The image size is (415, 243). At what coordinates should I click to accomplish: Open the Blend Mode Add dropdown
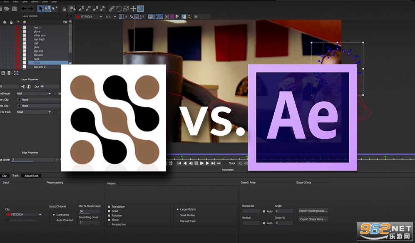pos(34,94)
